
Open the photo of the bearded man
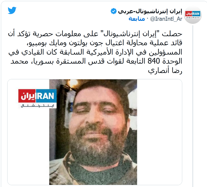(x=93, y=132)
